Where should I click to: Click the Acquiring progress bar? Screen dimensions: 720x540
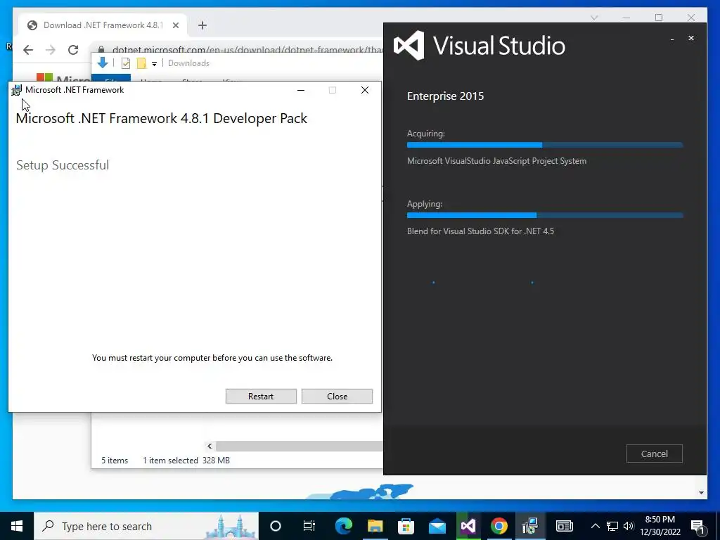[x=545, y=145]
